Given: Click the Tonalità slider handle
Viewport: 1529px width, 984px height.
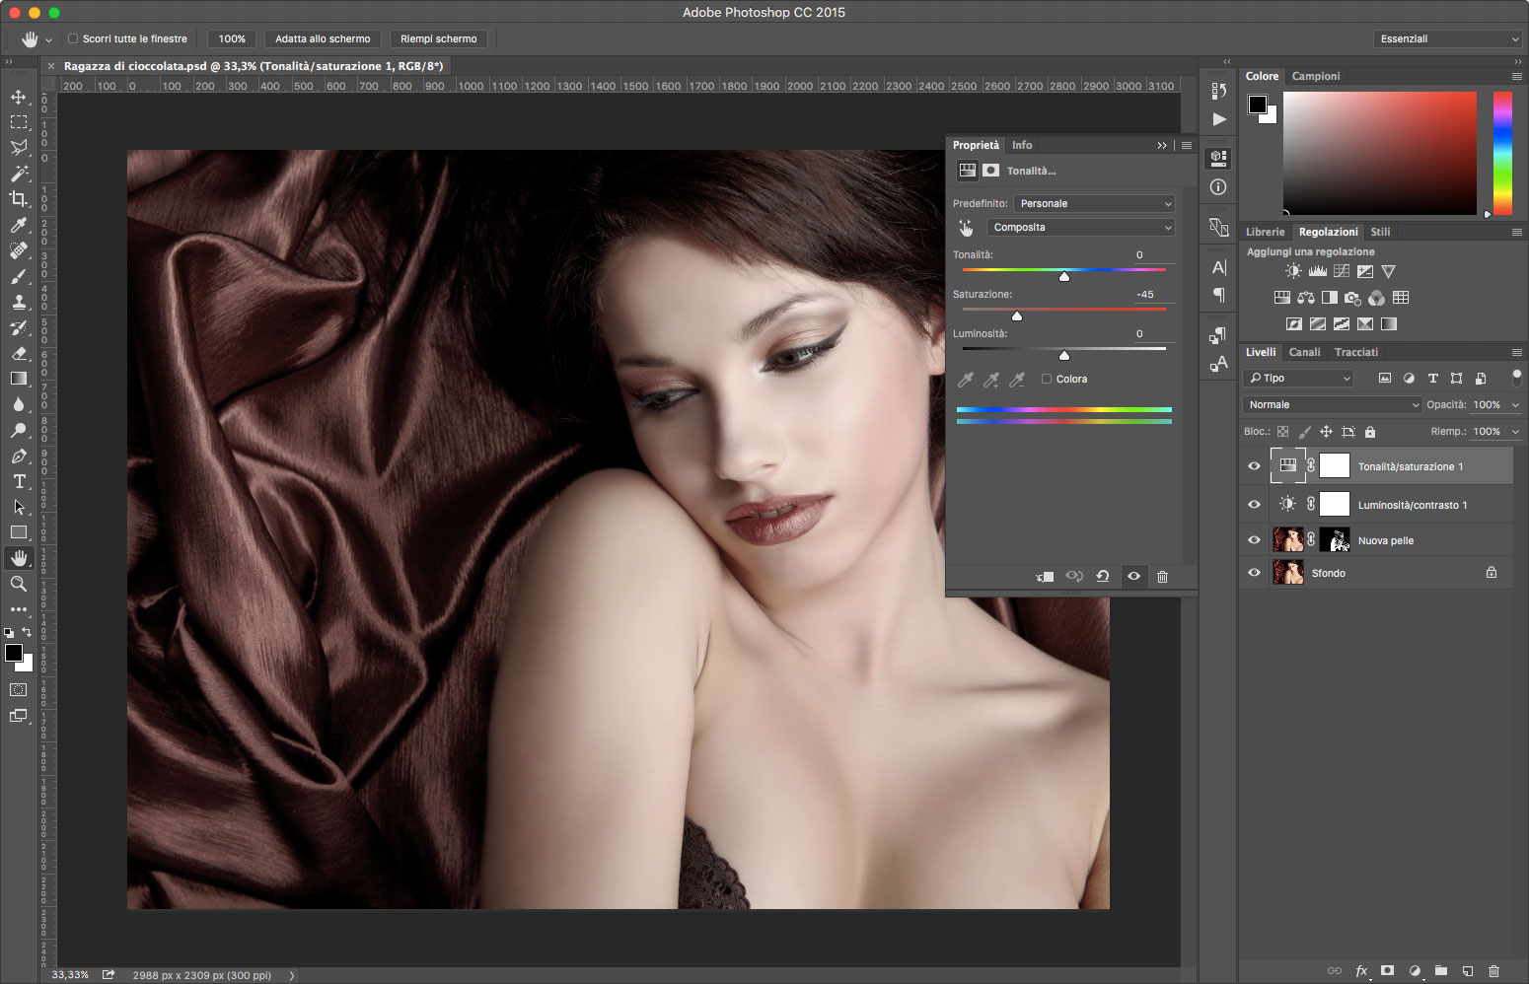Looking at the screenshot, I should pos(1064,277).
